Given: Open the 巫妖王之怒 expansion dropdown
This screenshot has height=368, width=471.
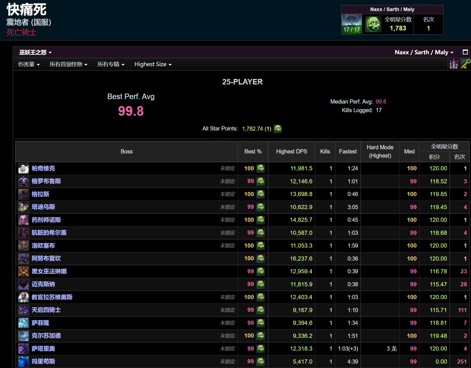Looking at the screenshot, I should [x=35, y=52].
